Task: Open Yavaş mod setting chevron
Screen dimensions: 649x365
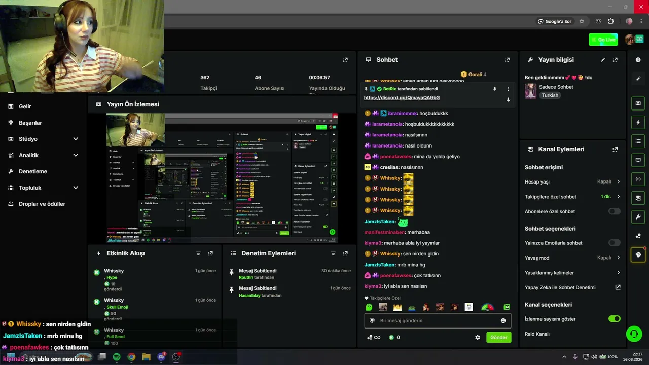Action: (x=618, y=258)
